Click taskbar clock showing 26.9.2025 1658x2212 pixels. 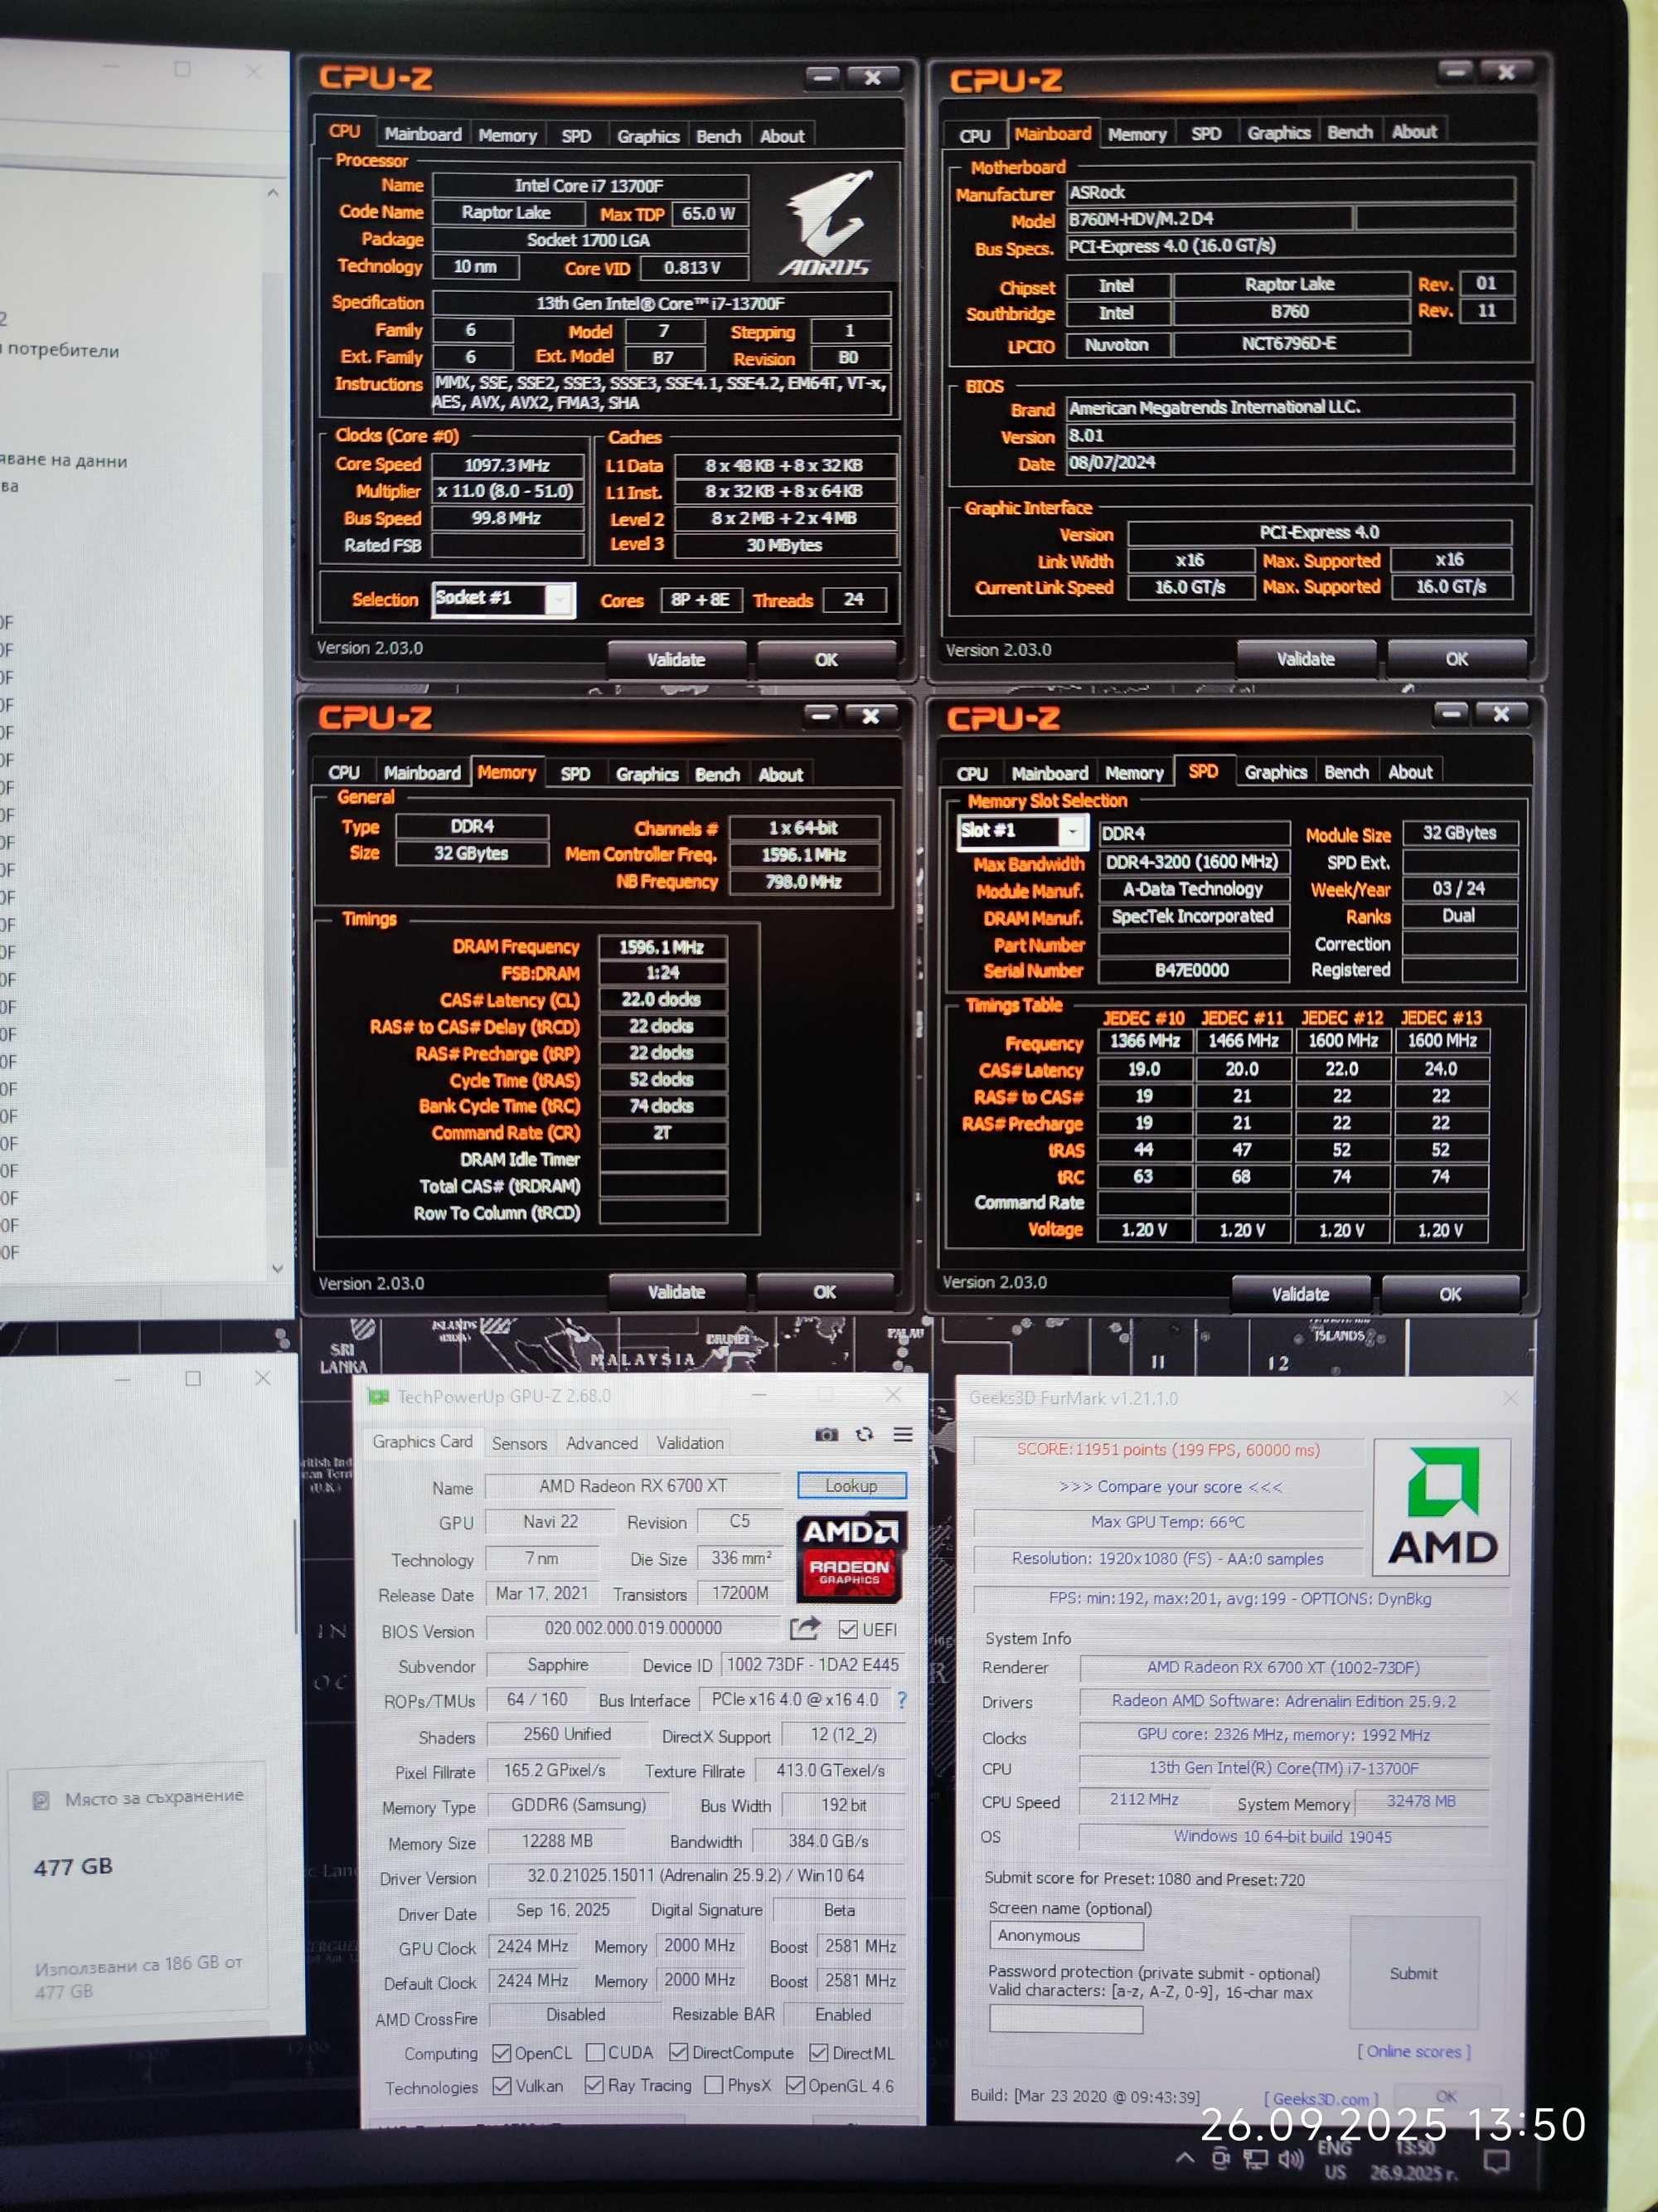coord(1413,2161)
